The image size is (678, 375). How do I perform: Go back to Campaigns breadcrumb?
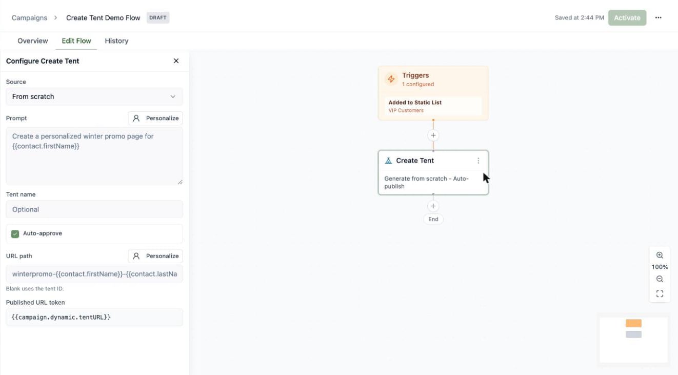(29, 17)
